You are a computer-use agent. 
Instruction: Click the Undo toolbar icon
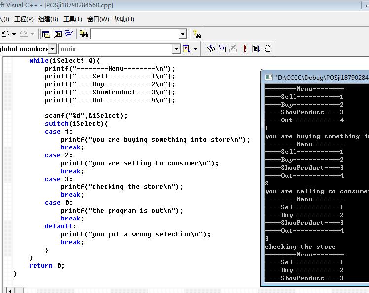(x=6, y=34)
